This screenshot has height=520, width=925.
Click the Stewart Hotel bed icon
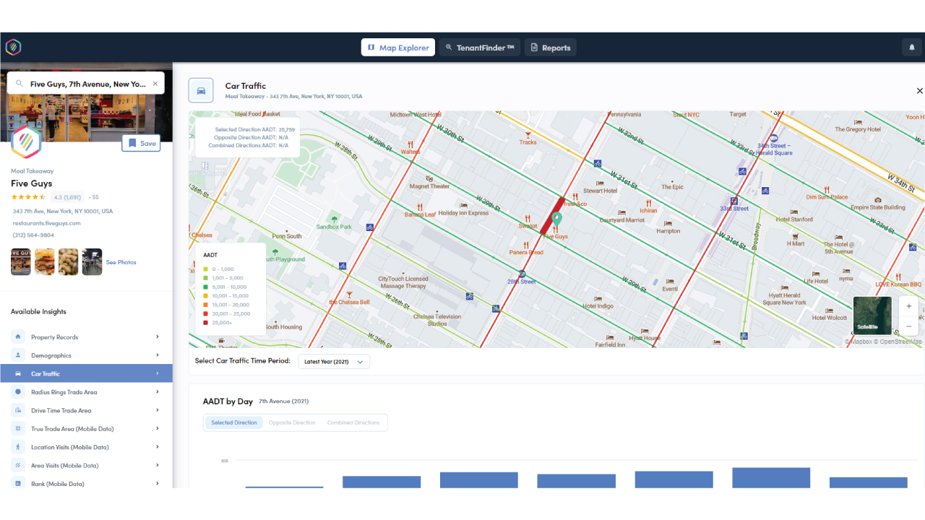click(x=601, y=183)
